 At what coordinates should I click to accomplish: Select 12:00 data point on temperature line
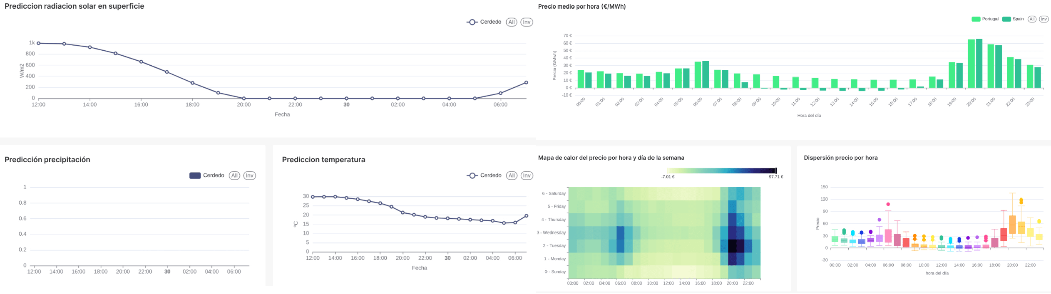click(x=313, y=197)
